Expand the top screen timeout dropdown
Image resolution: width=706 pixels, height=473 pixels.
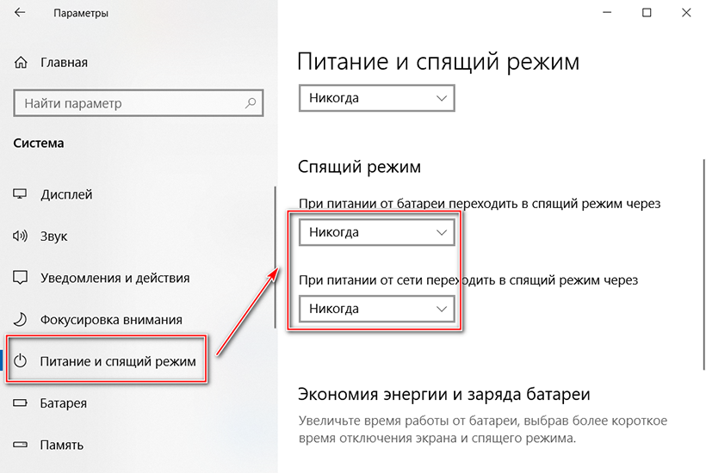376,98
